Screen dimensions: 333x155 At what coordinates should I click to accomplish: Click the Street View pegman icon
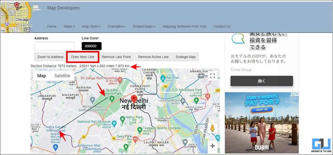tap(213, 128)
